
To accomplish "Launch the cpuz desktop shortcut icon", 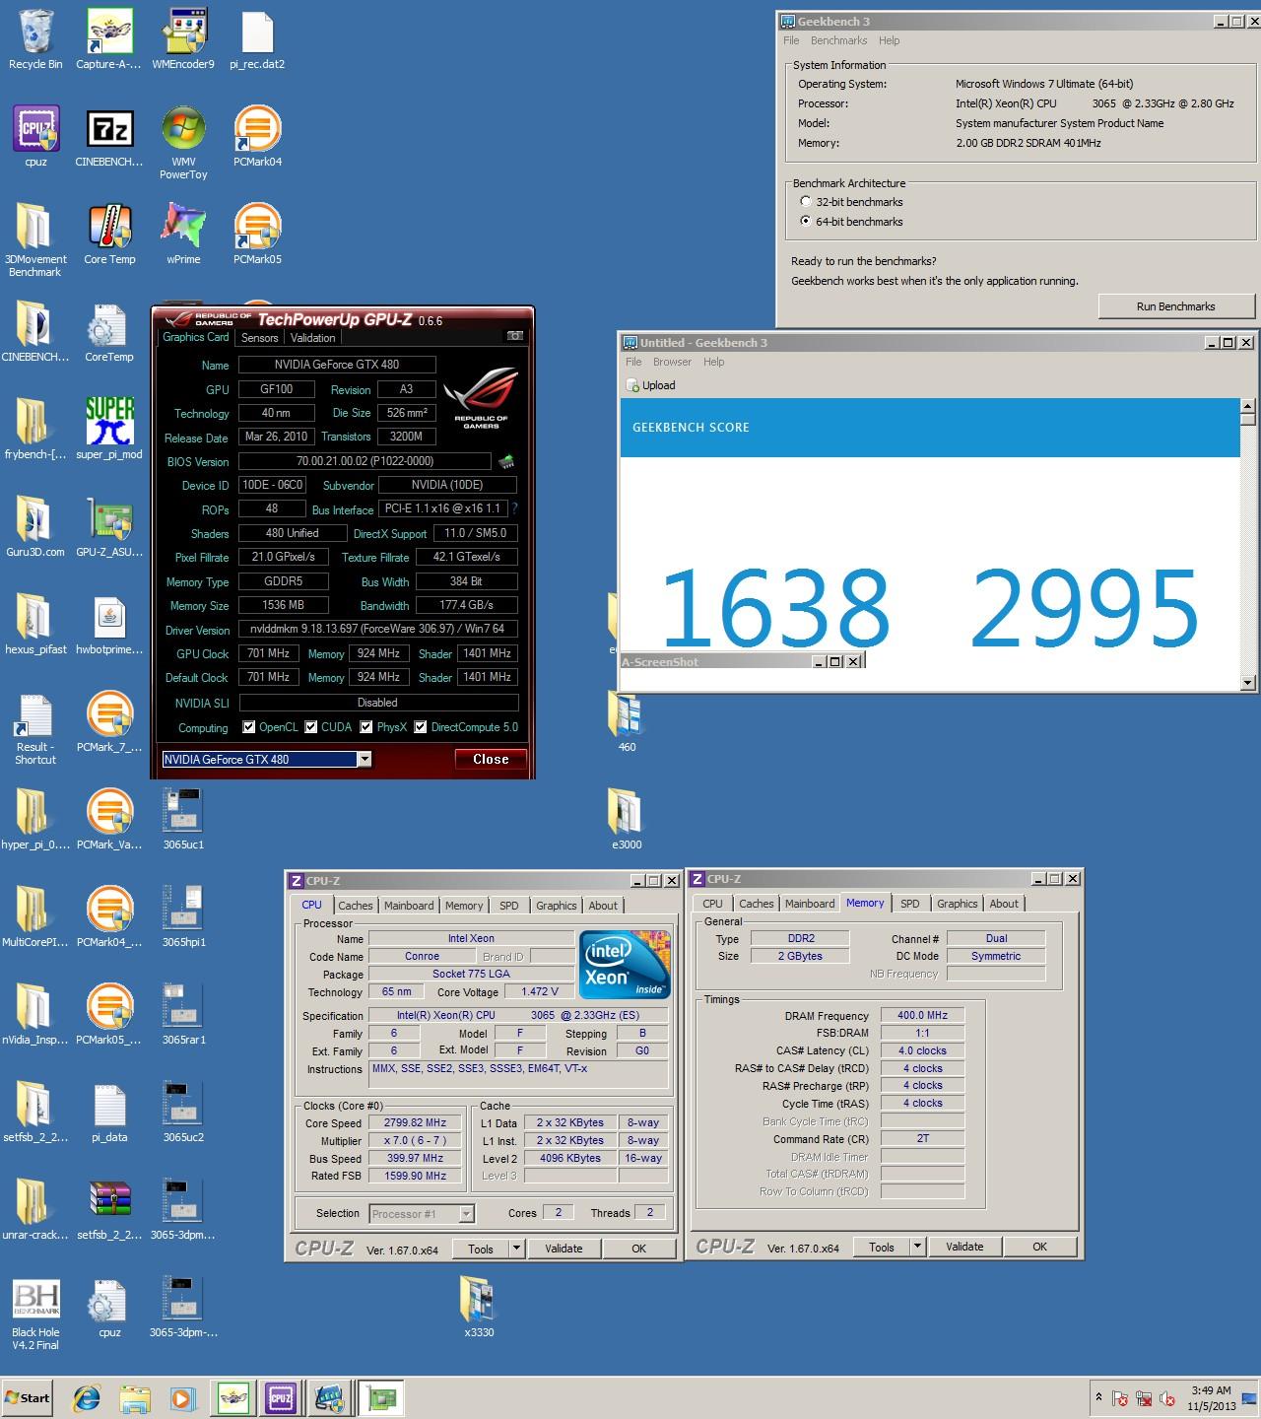I will pos(35,137).
